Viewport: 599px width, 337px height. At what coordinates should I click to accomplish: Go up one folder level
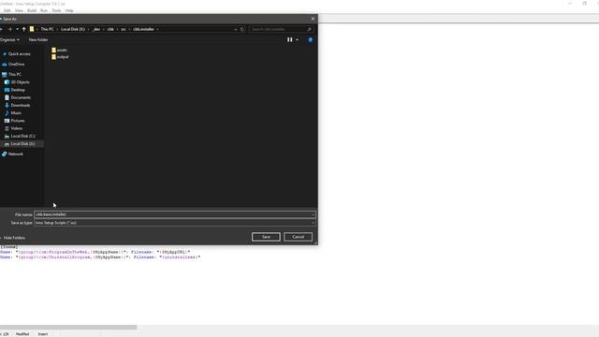[x=23, y=29]
